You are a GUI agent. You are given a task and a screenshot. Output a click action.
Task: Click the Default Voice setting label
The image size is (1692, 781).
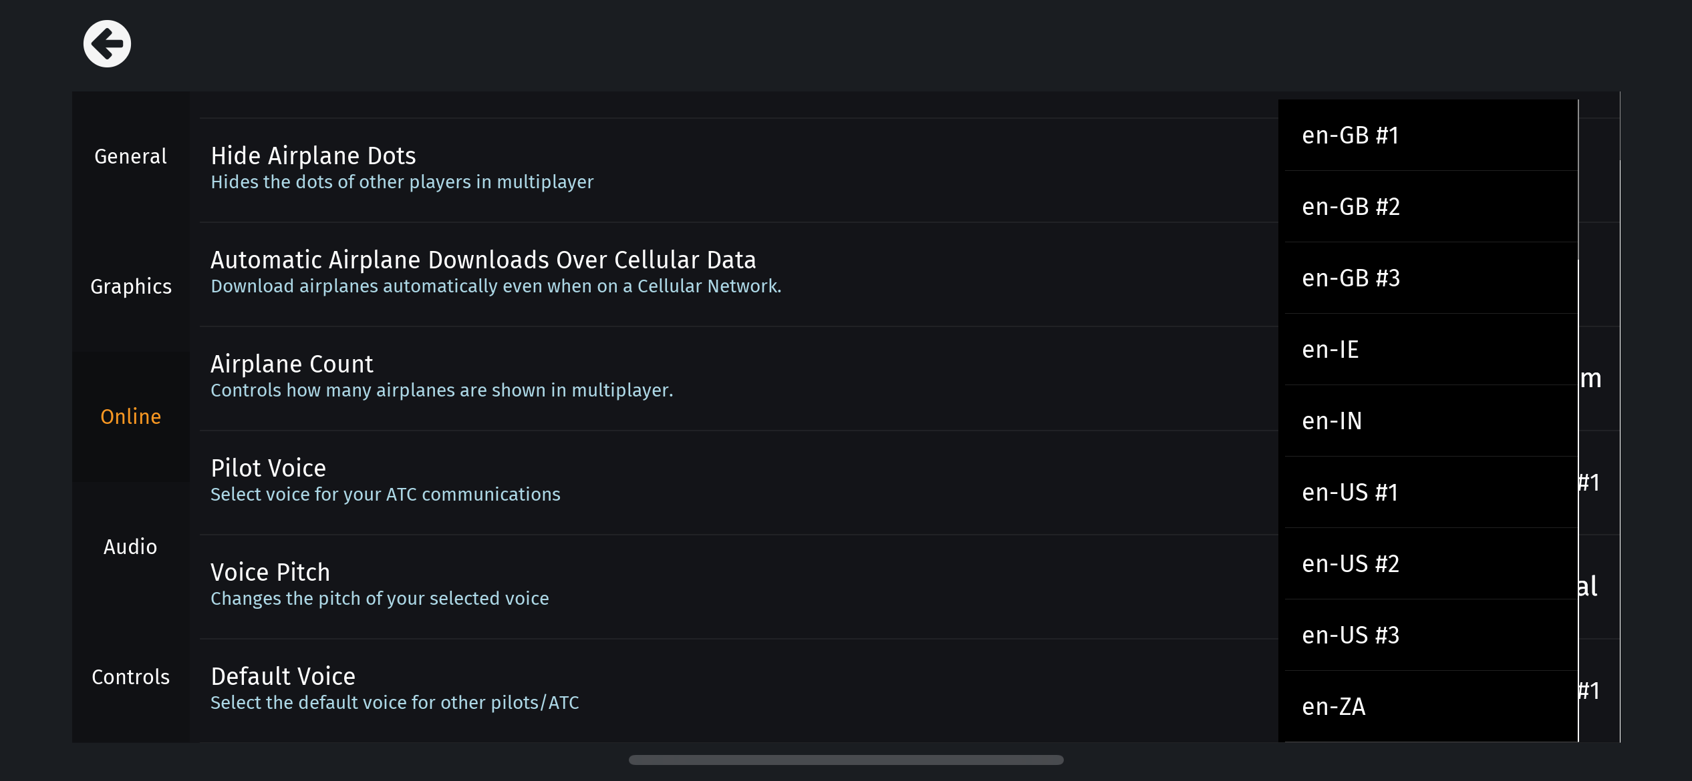pyautogui.click(x=283, y=677)
